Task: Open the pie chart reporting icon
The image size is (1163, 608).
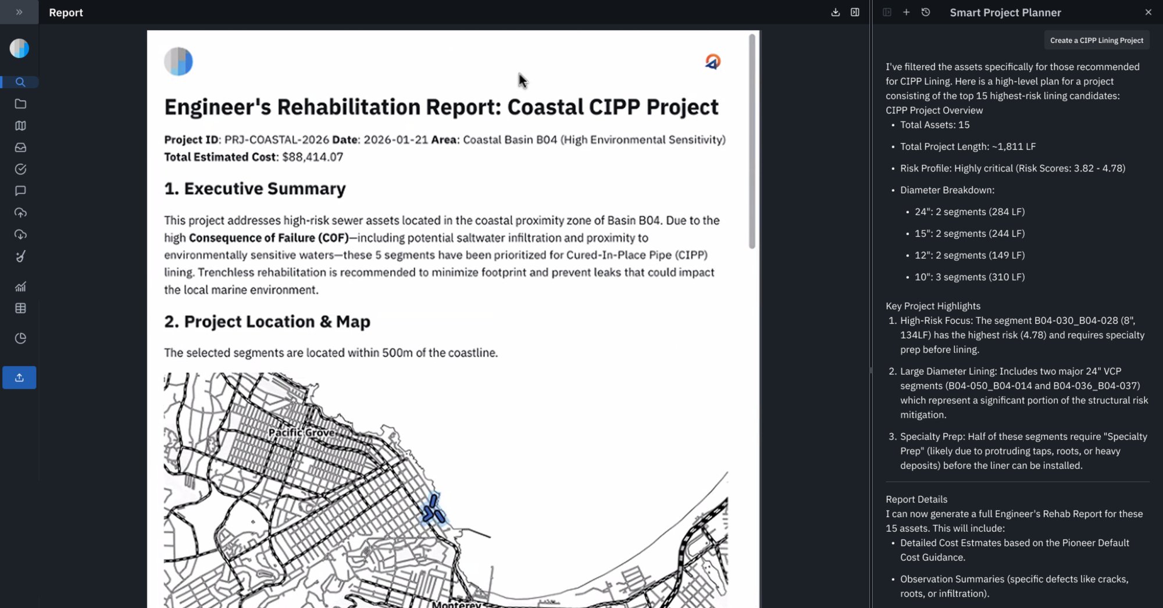Action: pos(20,338)
